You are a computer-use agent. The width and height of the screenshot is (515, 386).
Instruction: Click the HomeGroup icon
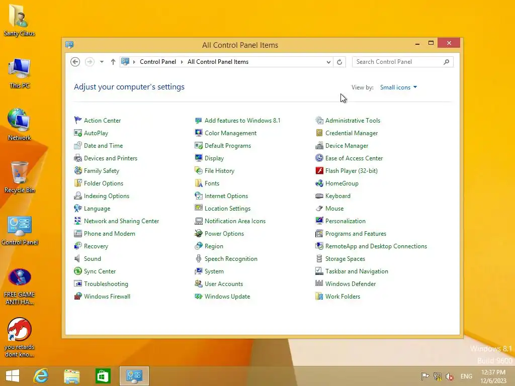pyautogui.click(x=319, y=183)
